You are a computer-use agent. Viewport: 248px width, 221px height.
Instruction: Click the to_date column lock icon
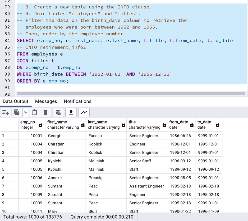pyautogui.click(x=218, y=125)
